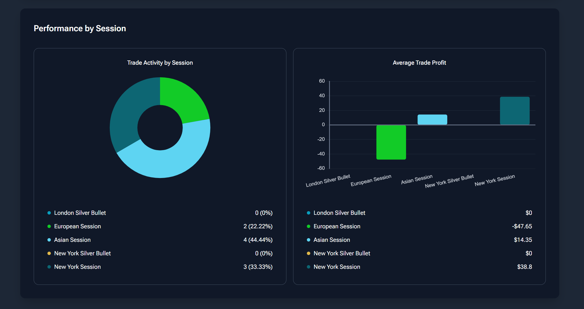The width and height of the screenshot is (584, 309).
Task: Click the London Silver Bullet x-axis label
Action: click(328, 181)
